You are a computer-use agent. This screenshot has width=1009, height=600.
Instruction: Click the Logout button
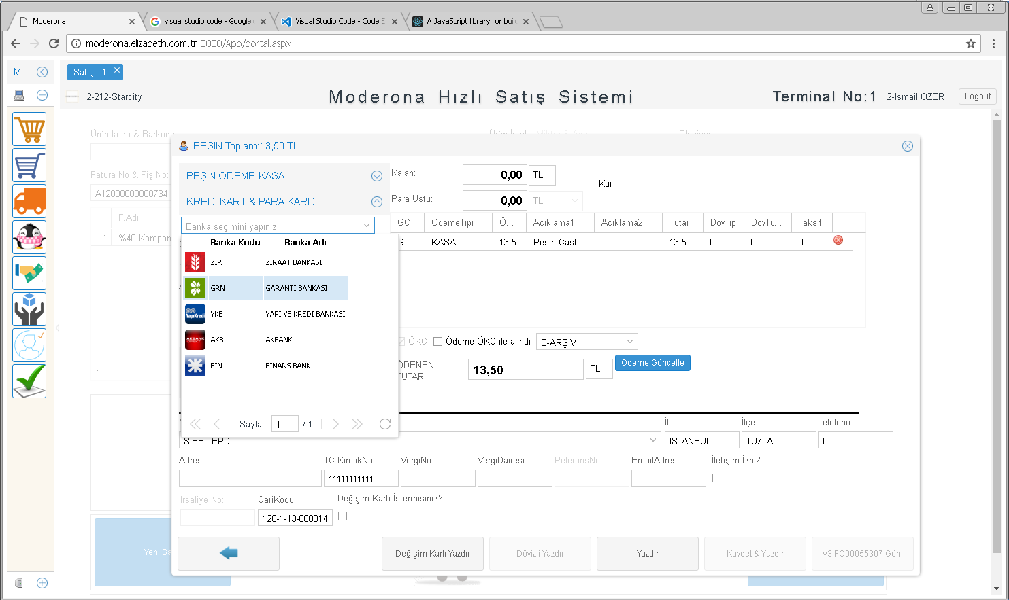[x=978, y=96]
